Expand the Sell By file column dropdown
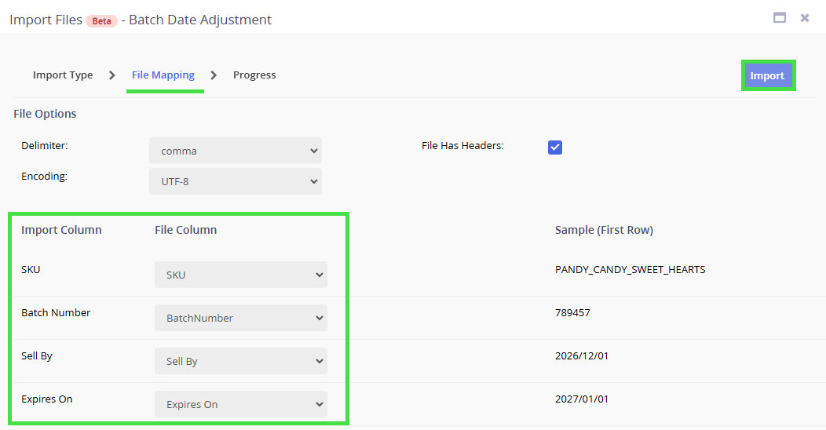The image size is (826, 430). click(240, 361)
